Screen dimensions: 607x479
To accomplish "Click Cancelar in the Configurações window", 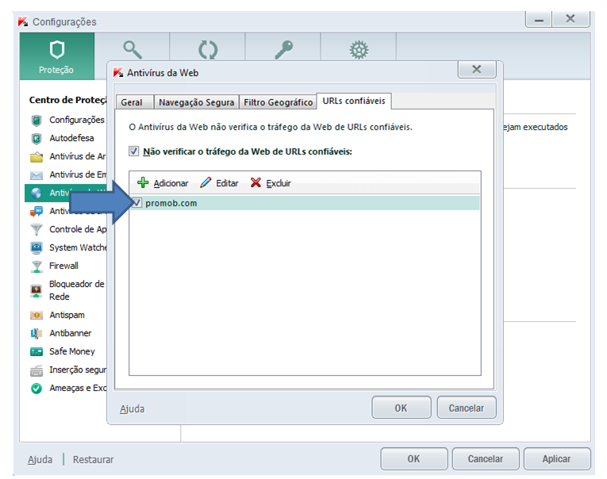I will pos(486,458).
